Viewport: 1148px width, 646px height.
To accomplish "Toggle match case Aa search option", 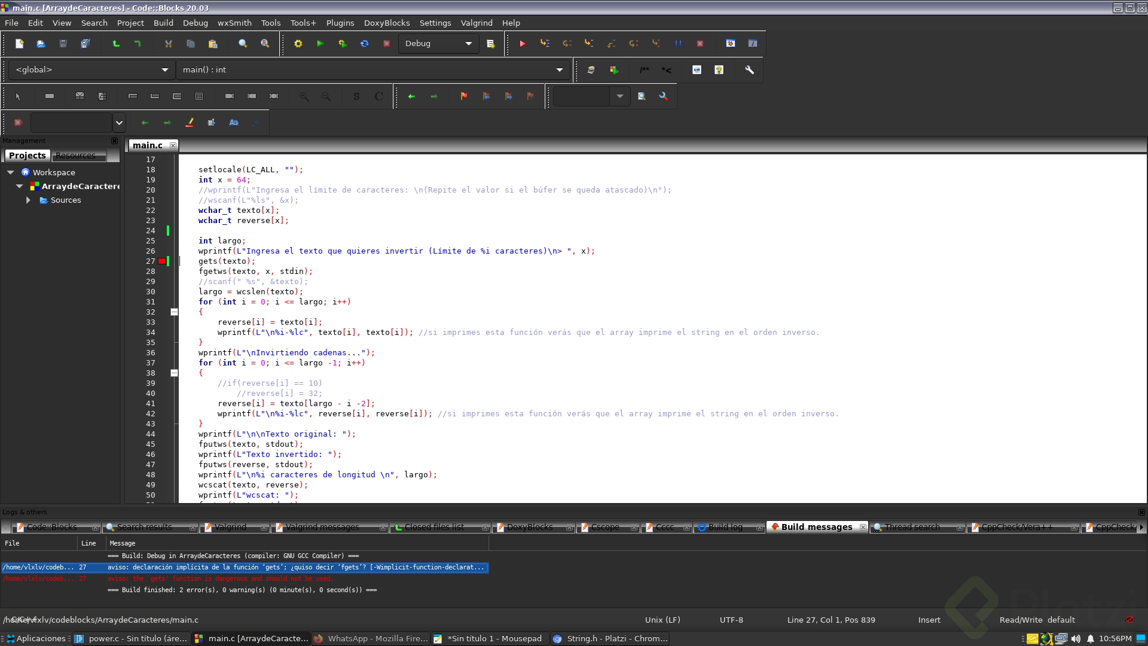I will pos(234,123).
